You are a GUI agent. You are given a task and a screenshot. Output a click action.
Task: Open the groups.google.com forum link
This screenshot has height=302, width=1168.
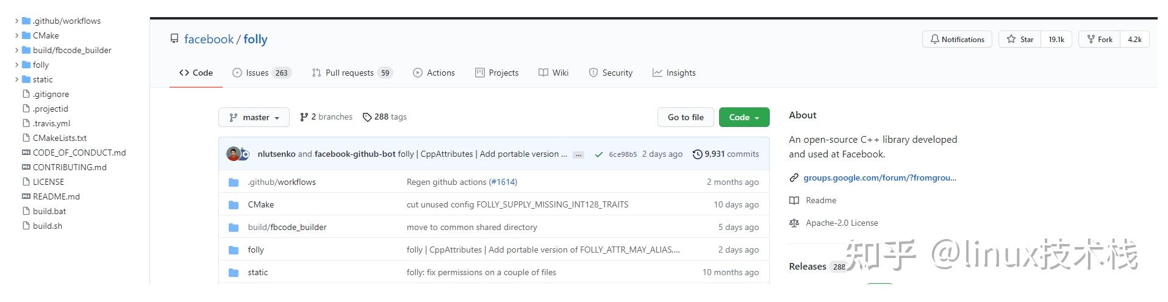pos(880,178)
